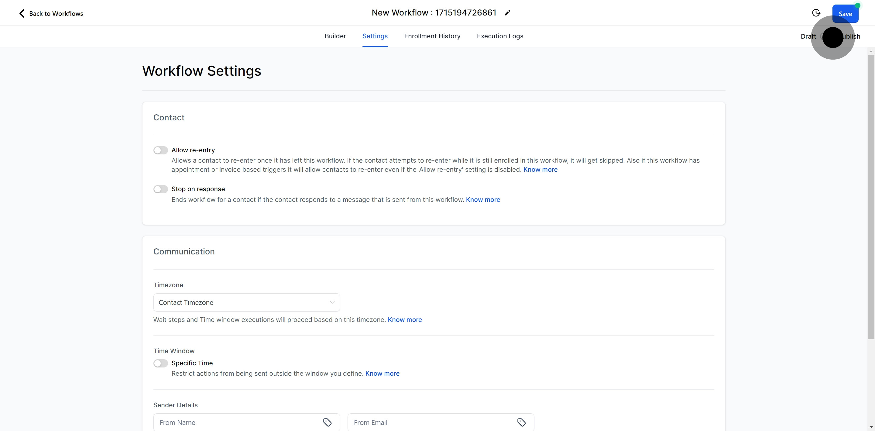Click the back arrow chevron icon
Viewport: 875px width, 431px height.
point(22,13)
